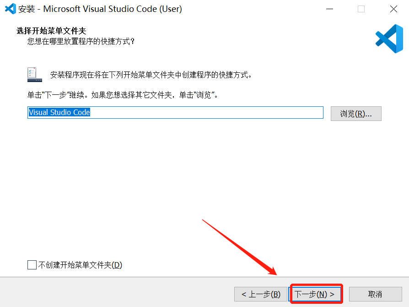Open the 浏览(R)... browse dialog
The height and width of the screenshot is (307, 409).
(x=356, y=113)
